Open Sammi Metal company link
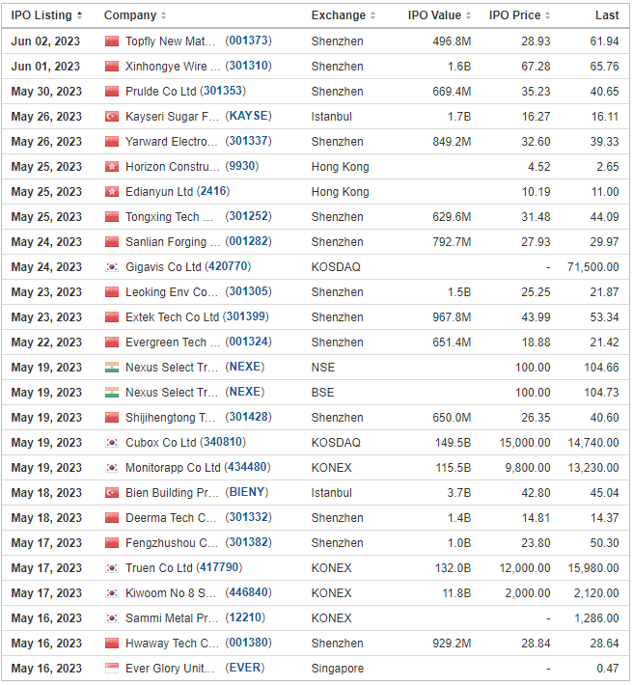Viewport: 633px width, 685px height. click(172, 618)
